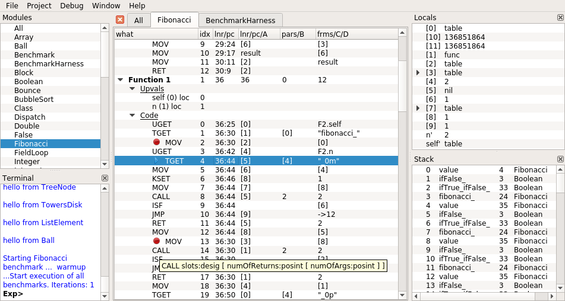565x301 pixels.
Task: Select the JMP row with target ->12
Action: pyautogui.click(x=256, y=214)
